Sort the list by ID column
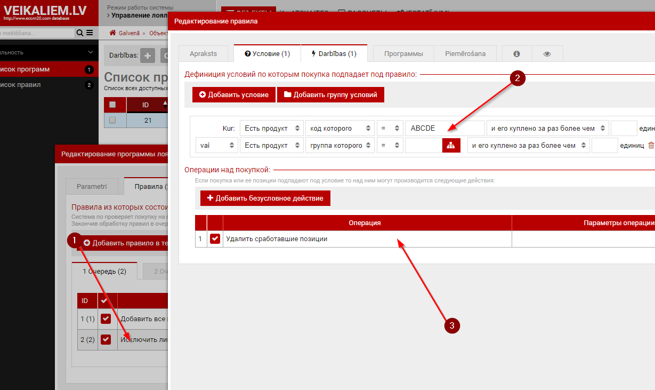The image size is (655, 390). [x=146, y=105]
